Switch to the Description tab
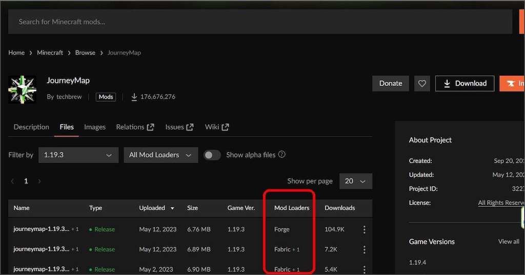This screenshot has width=525, height=275. click(x=31, y=127)
